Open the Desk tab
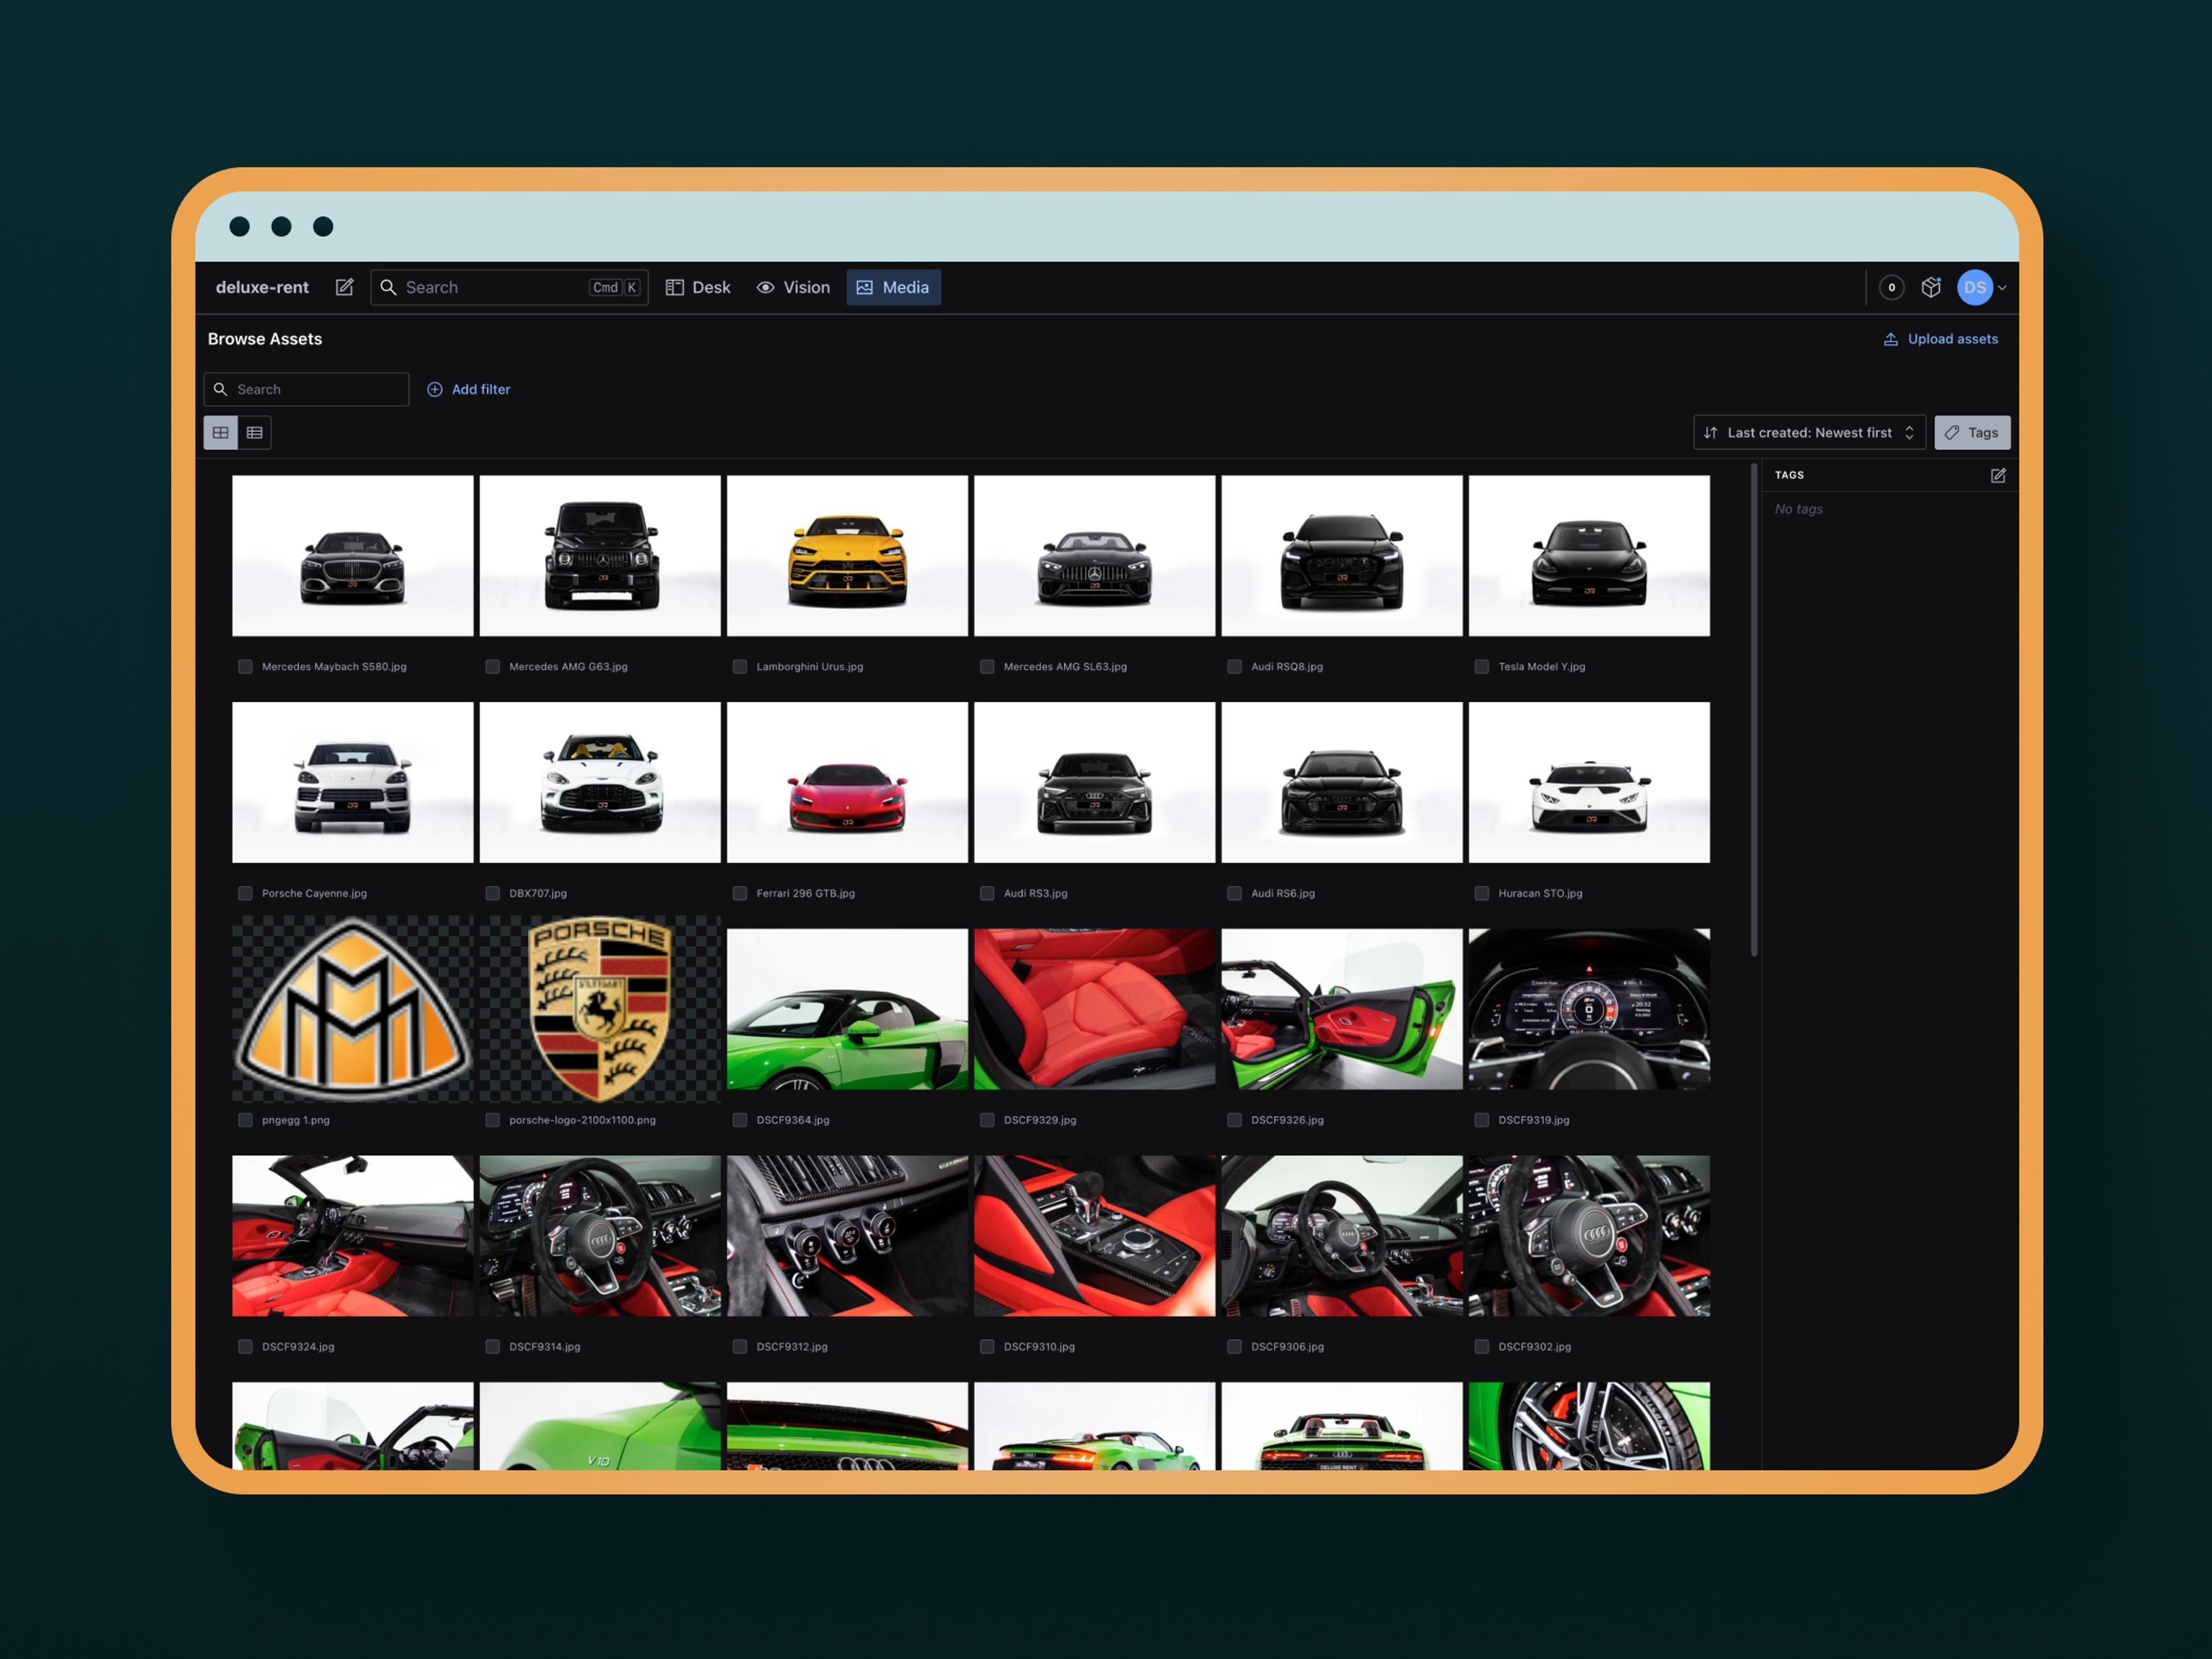 click(698, 287)
